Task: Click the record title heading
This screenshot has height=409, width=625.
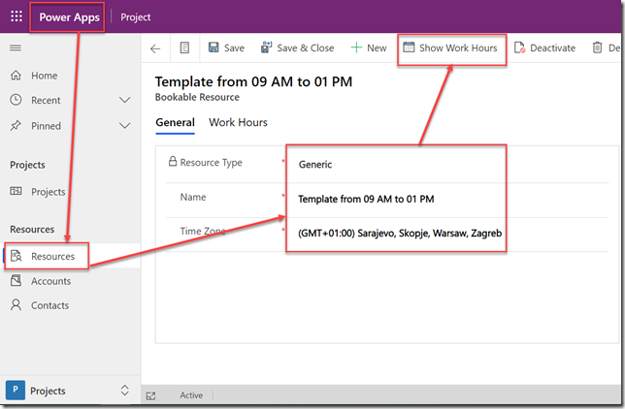Action: pos(253,81)
